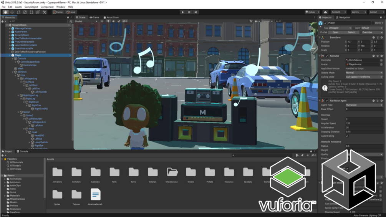This screenshot has height=217, width=386.
Task: Select the Rotate tool
Action: 18,12
